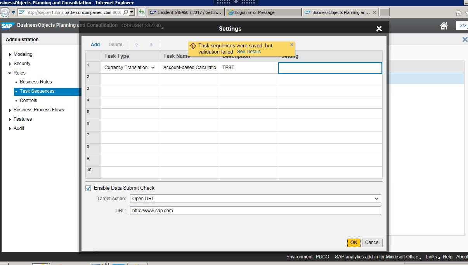This screenshot has width=468, height=265.
Task: Close the Administration panel with blue X
Action: tap(465, 39)
